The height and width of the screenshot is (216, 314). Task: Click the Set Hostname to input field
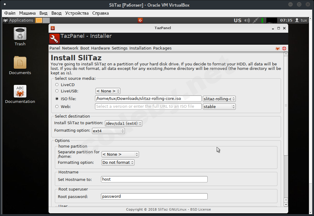pyautogui.click(x=154, y=179)
